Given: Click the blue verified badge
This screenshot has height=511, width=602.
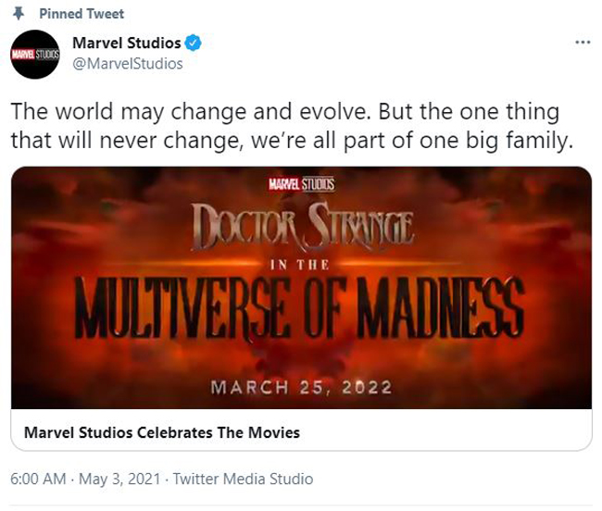Looking at the screenshot, I should coord(194,43).
